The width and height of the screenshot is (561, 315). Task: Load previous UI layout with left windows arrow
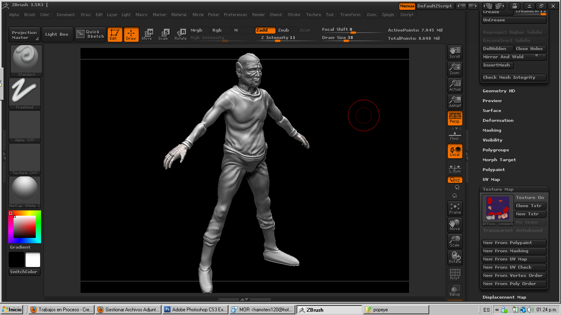(x=488, y=6)
